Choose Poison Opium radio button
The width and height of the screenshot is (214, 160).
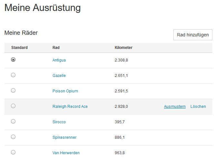(13, 90)
